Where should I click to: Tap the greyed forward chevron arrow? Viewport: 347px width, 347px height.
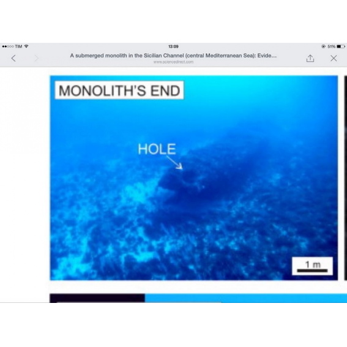pyautogui.click(x=37, y=58)
